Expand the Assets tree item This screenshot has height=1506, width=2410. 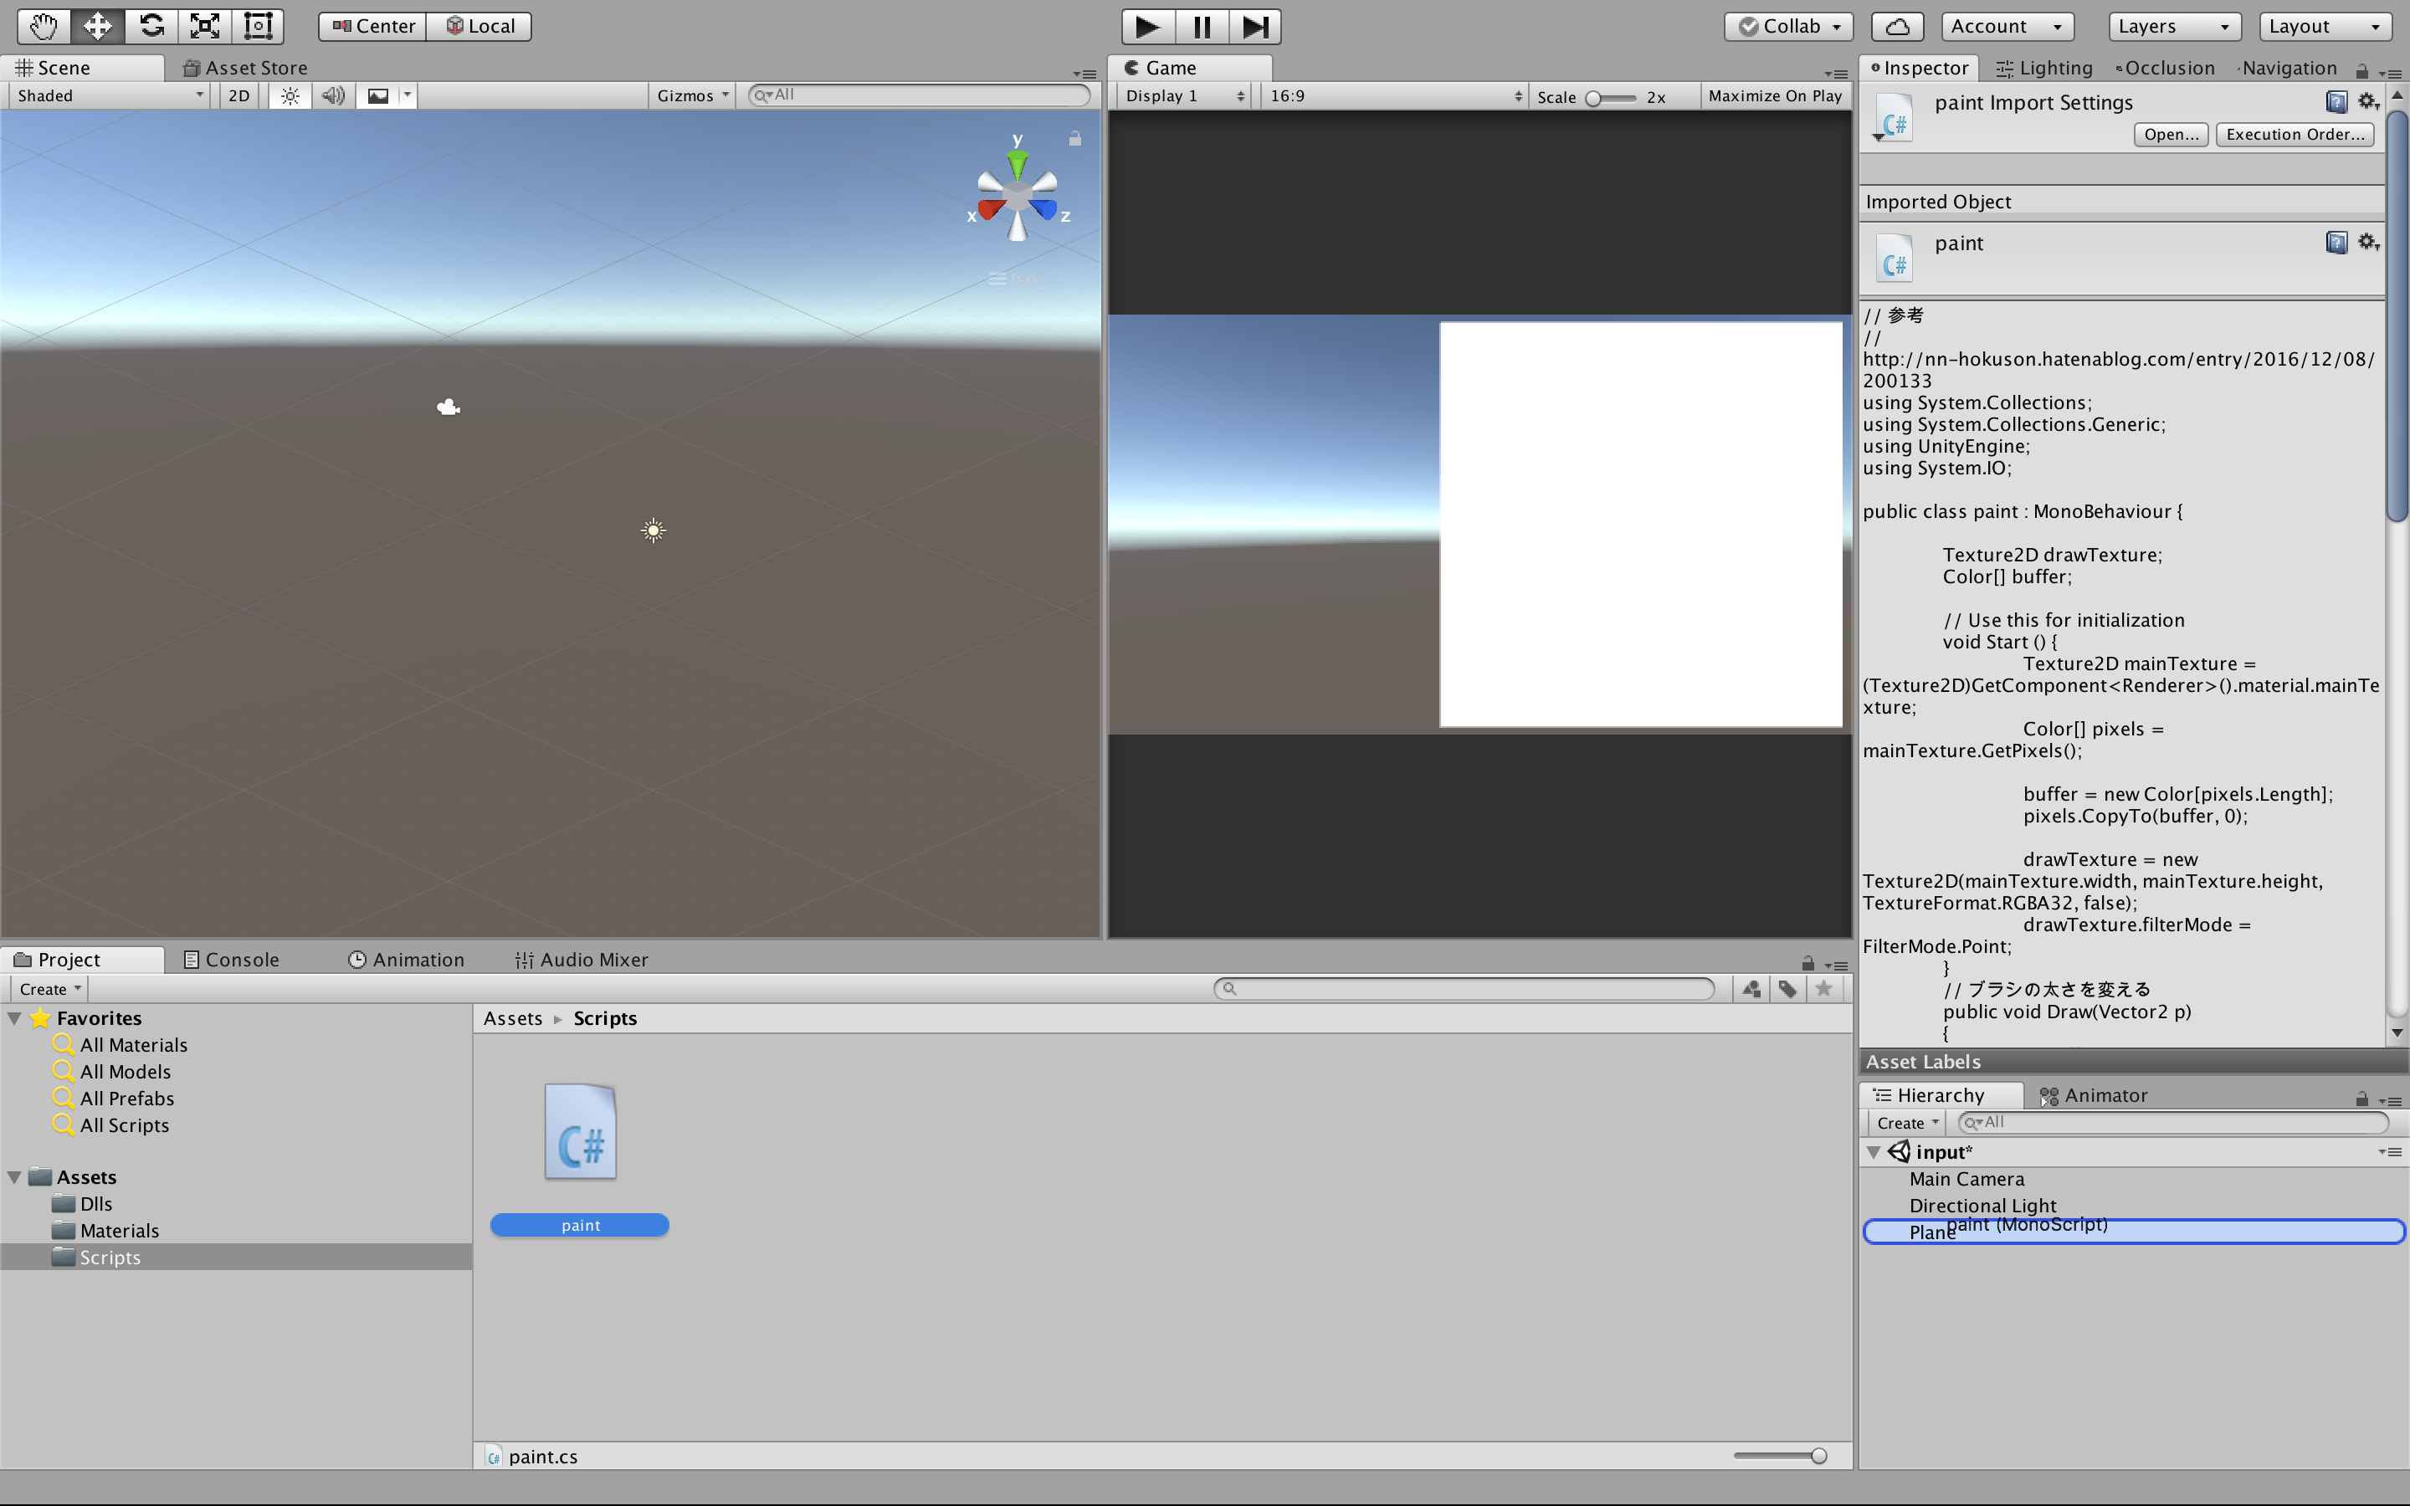tap(16, 1176)
